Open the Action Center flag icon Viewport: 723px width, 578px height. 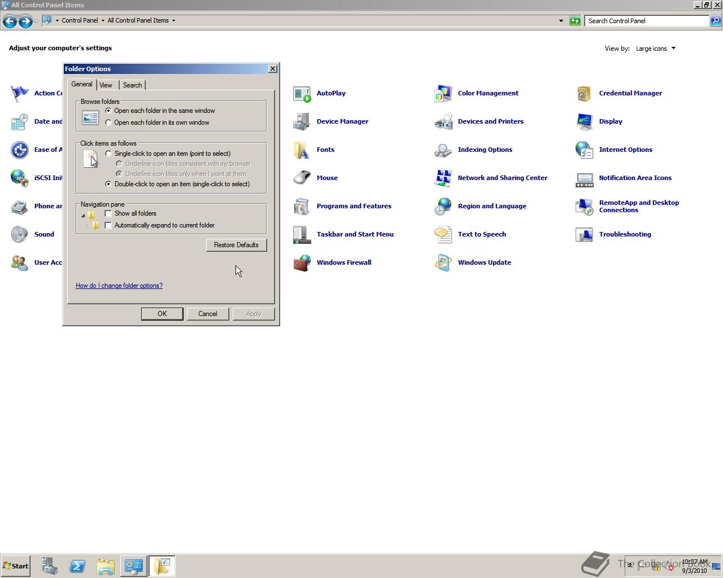click(20, 94)
